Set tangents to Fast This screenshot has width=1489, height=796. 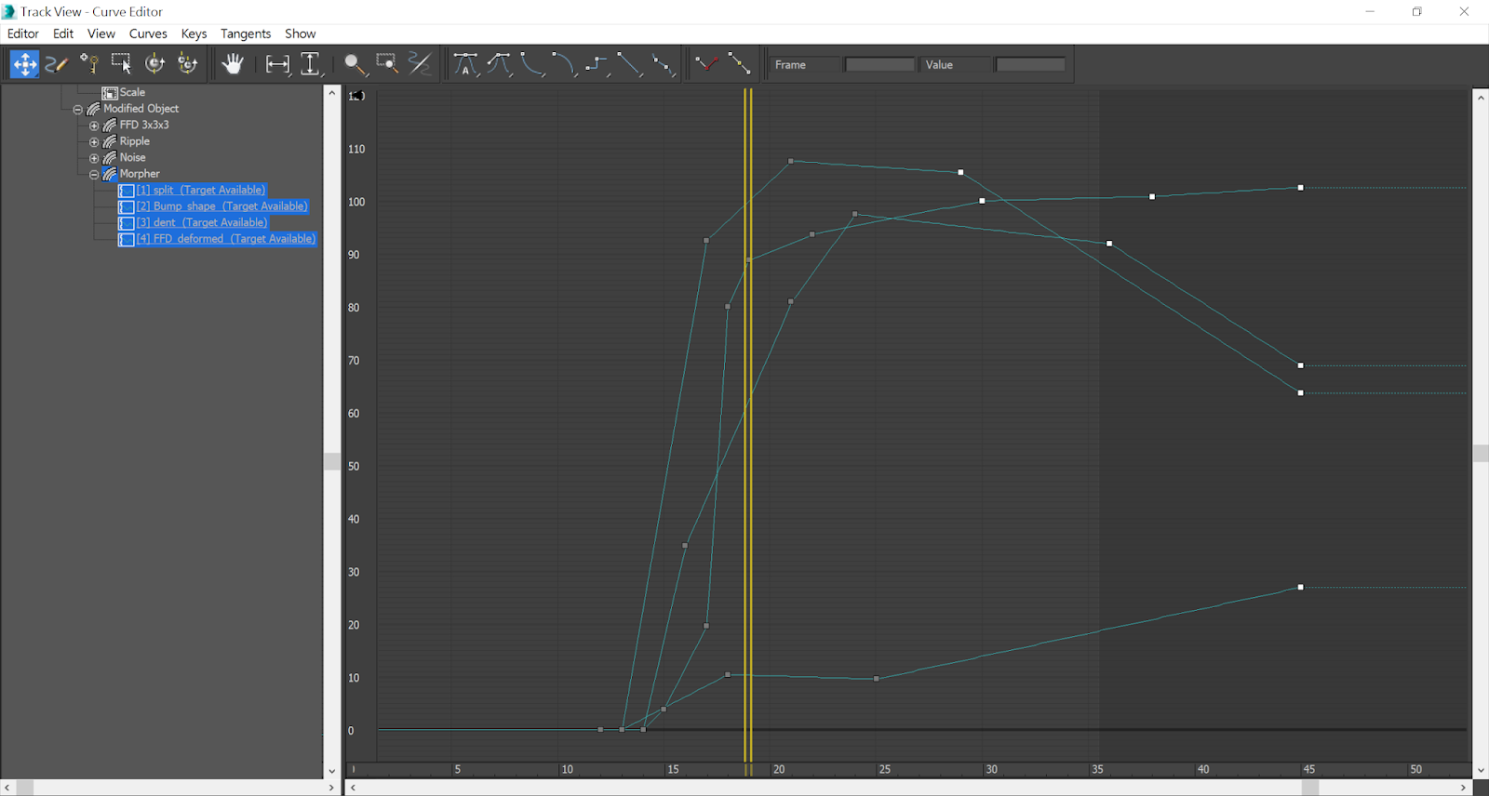532,64
